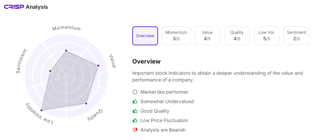The height and width of the screenshot is (140, 318).
Task: Switch to the Momentum 3/5 tab
Action: [176, 36]
